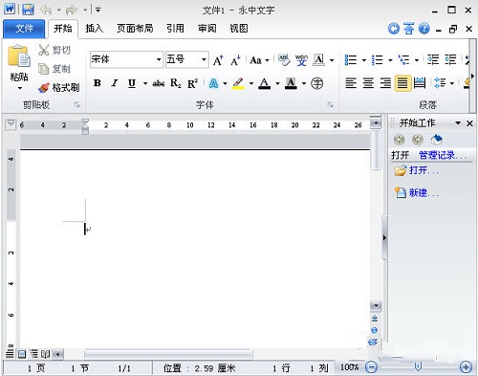This screenshot has width=478, height=376.
Task: Toggle Italic formatting
Action: tap(115, 83)
